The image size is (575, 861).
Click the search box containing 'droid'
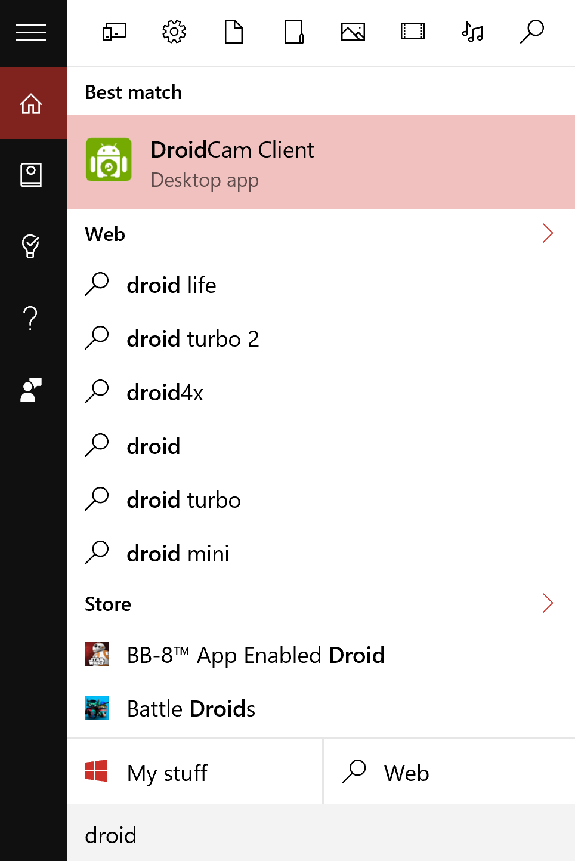click(321, 835)
